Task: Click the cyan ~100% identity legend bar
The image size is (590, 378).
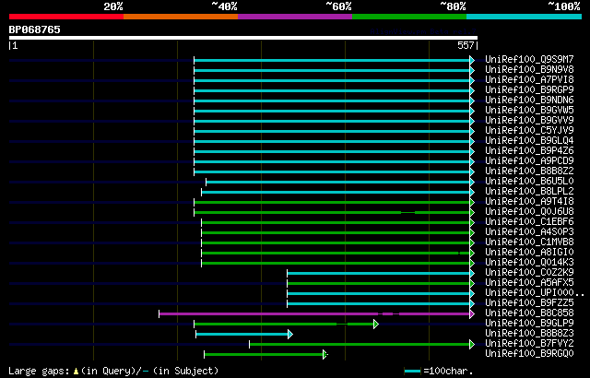Action: (525, 17)
